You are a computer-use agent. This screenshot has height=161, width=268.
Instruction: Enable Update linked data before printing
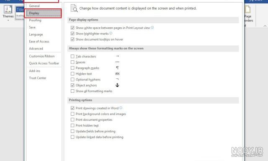coord(72,137)
